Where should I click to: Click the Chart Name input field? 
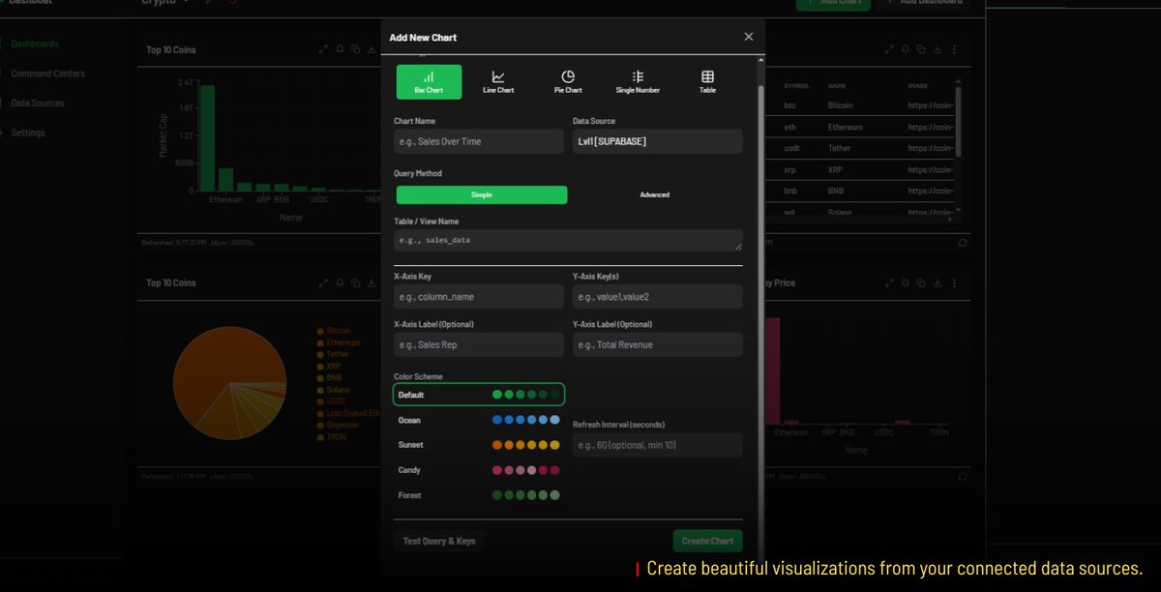(478, 141)
